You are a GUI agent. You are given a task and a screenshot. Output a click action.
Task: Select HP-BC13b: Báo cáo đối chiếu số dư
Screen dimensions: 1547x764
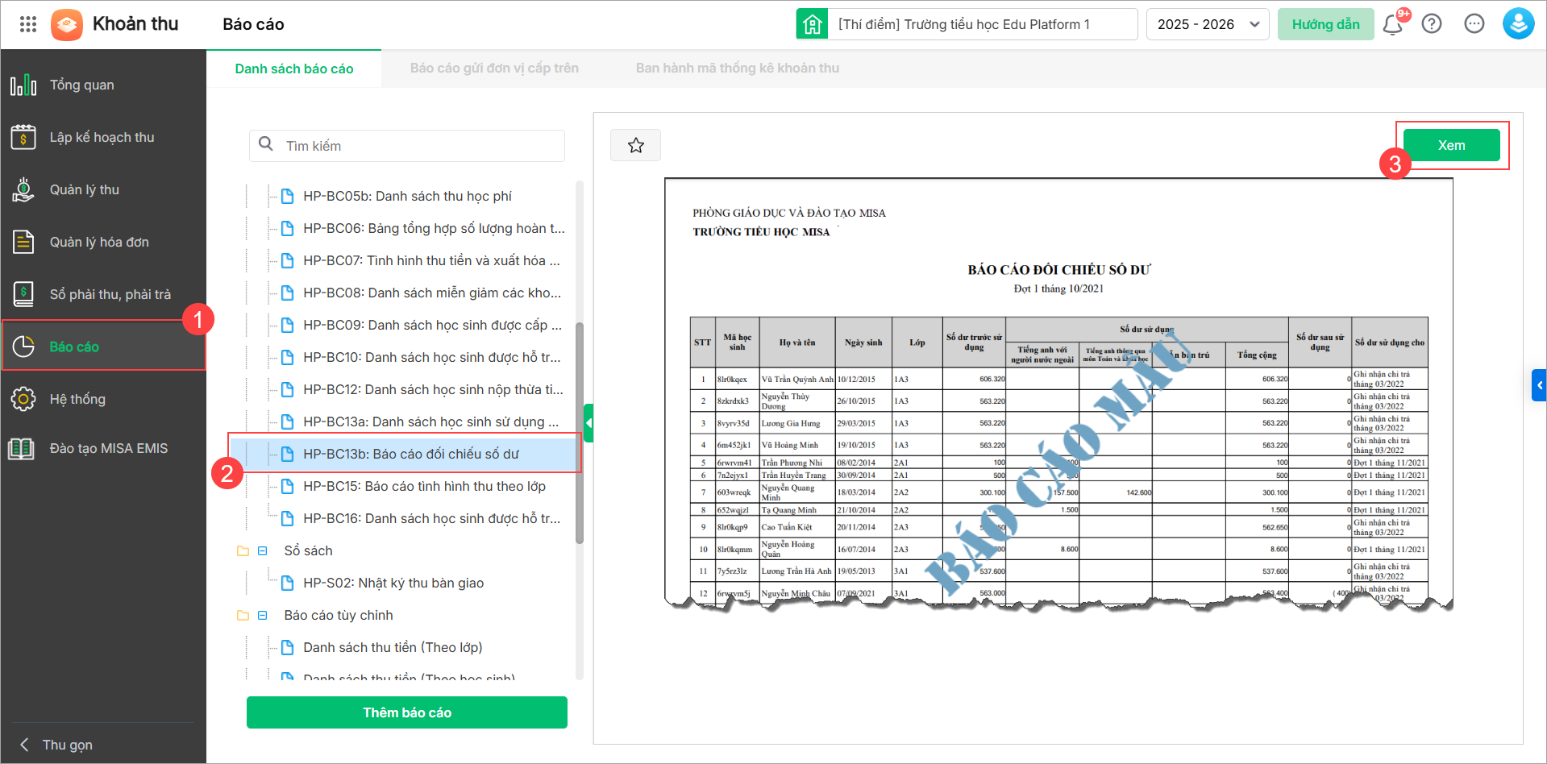point(411,454)
